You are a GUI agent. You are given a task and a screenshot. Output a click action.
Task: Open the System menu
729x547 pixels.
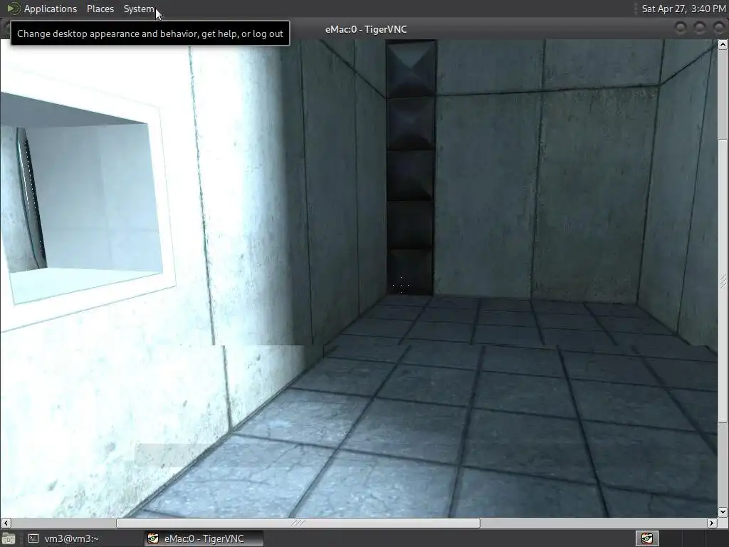[x=139, y=9]
